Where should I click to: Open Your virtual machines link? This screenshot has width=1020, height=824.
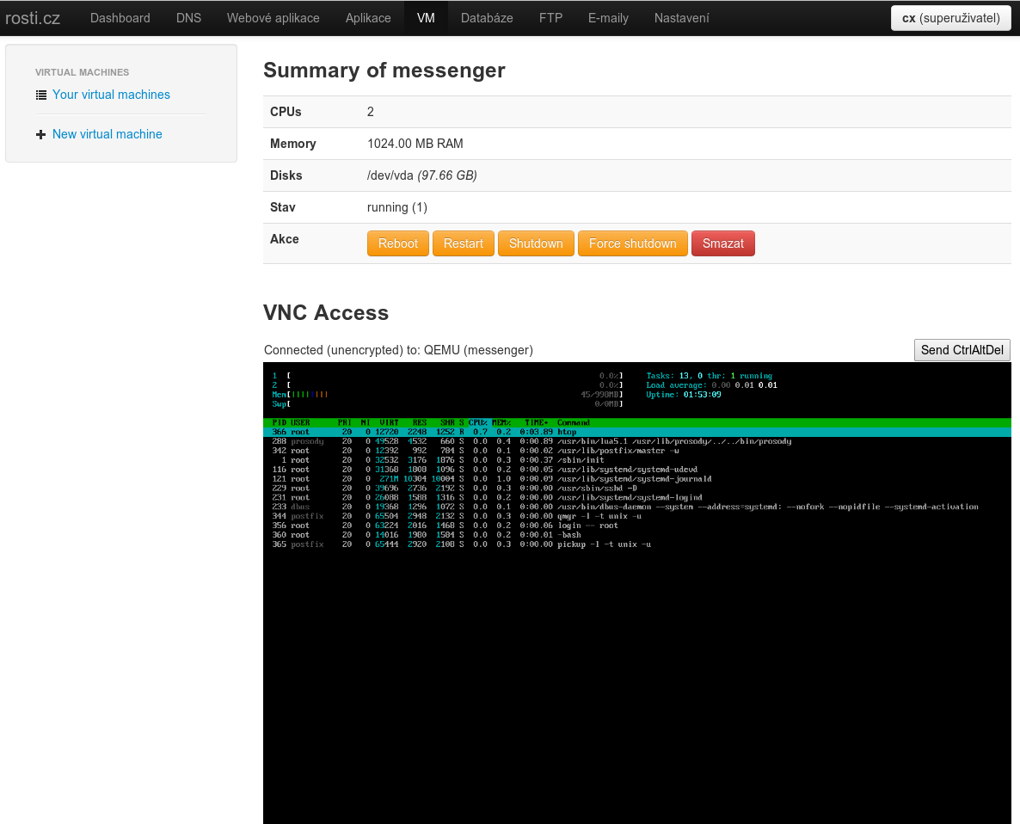[x=111, y=95]
